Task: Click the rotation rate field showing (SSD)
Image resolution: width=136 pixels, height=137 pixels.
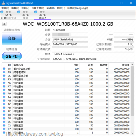Action: [x=124, y=40]
